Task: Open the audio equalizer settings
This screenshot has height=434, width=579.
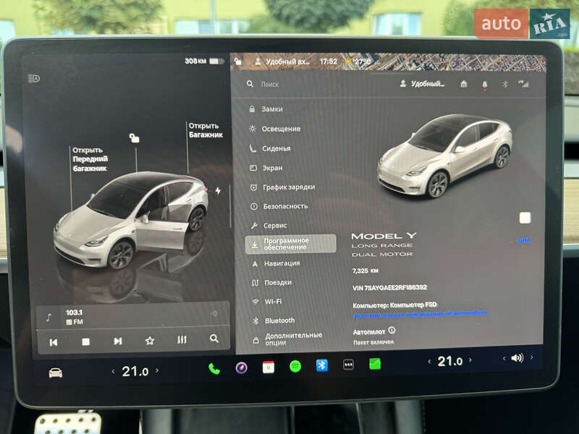Action: click(182, 339)
